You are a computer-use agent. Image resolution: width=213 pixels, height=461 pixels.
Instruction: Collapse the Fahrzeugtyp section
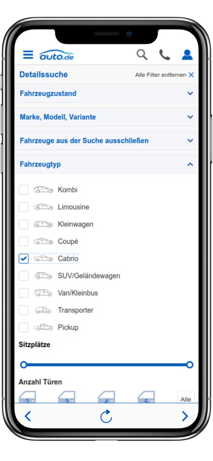(x=106, y=164)
